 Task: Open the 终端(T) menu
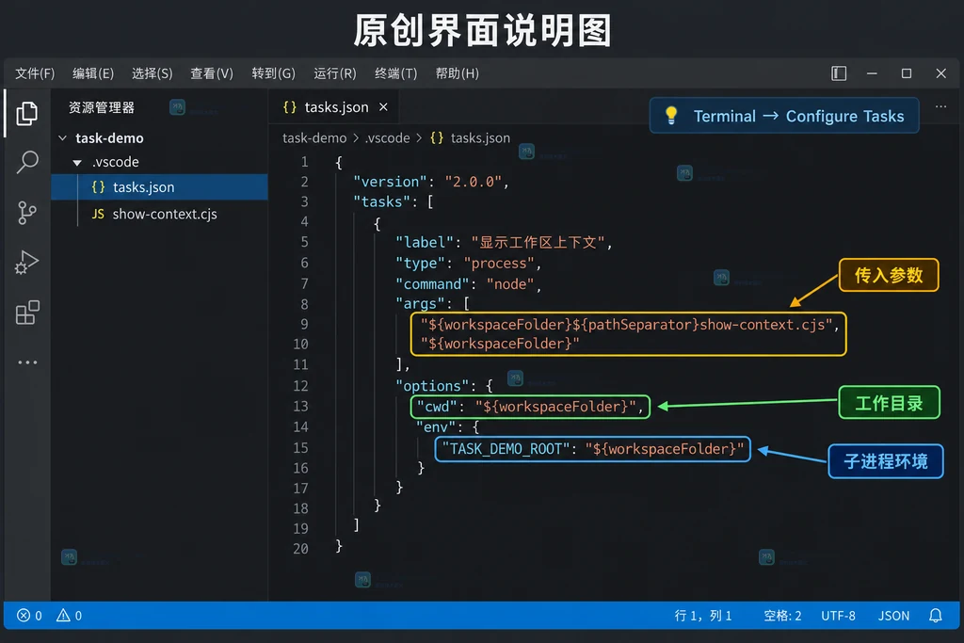396,73
